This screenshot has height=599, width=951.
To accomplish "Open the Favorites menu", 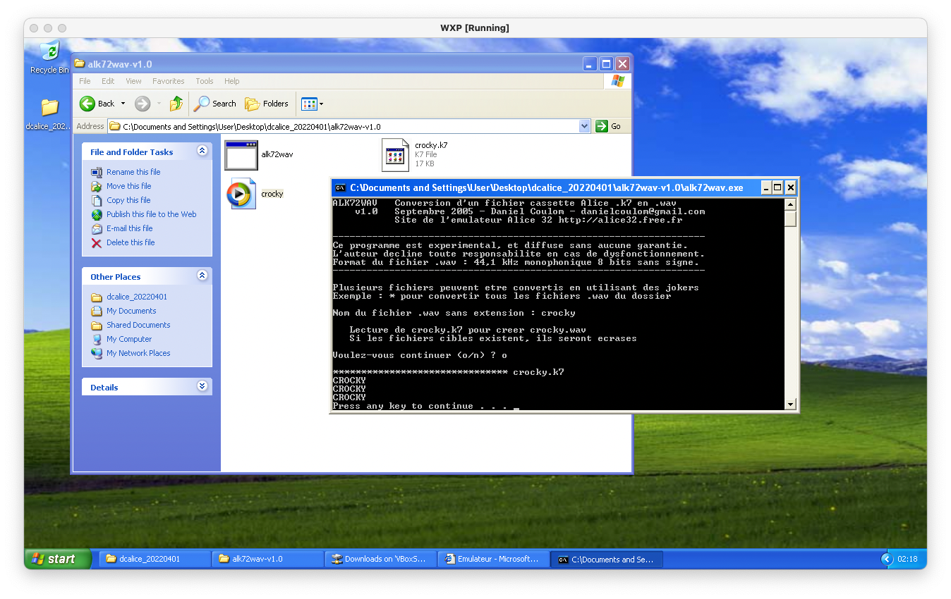I will pos(169,81).
